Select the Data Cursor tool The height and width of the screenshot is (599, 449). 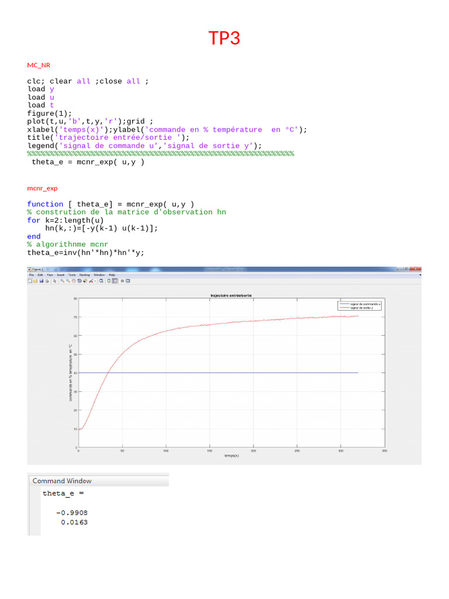coord(85,281)
